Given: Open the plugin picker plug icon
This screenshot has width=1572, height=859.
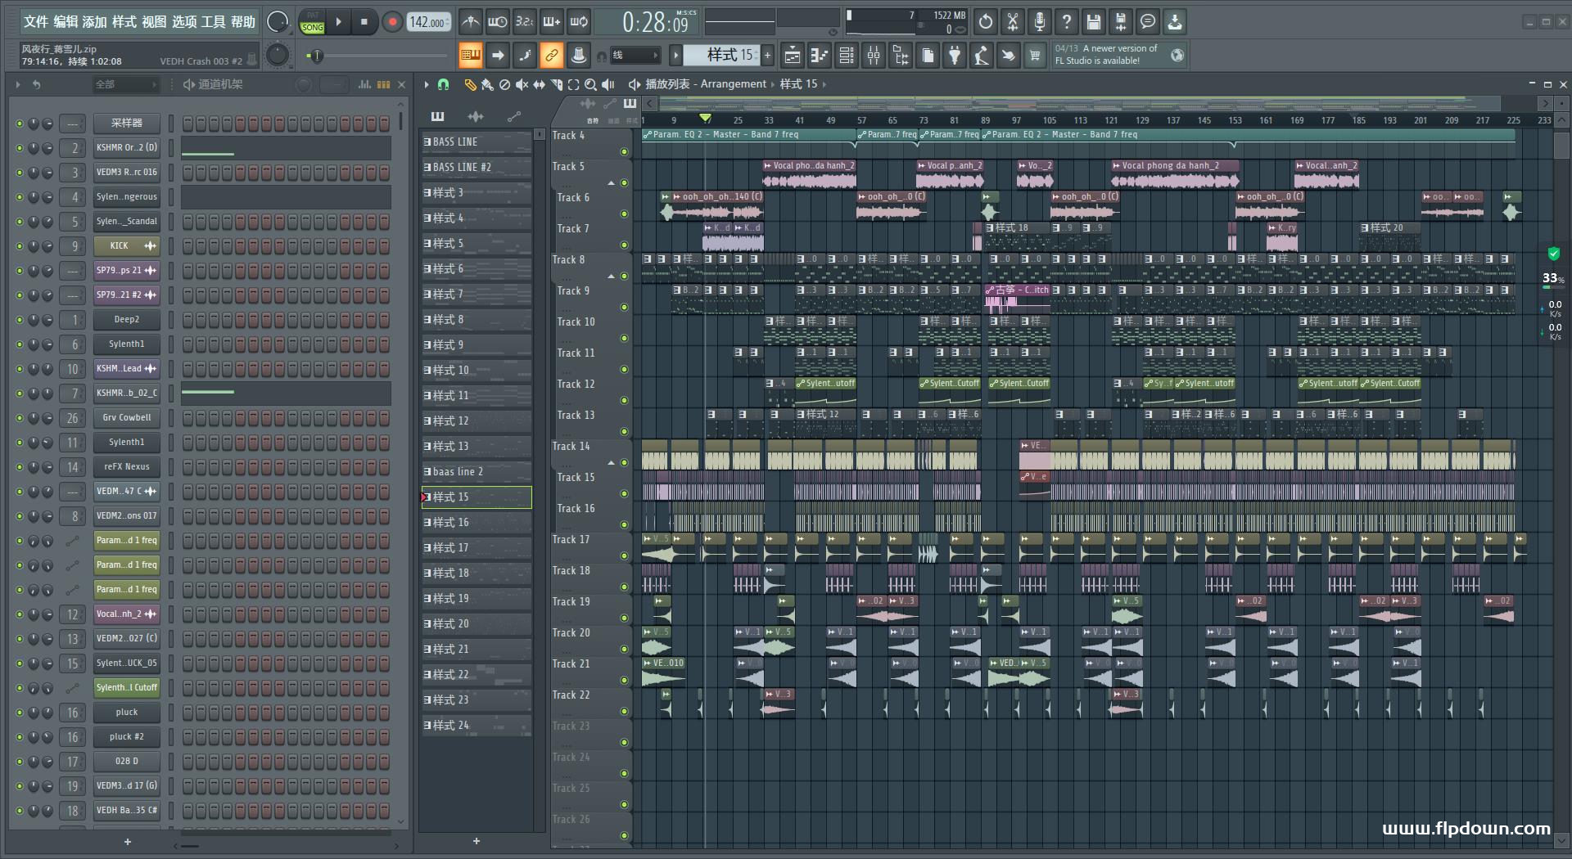Looking at the screenshot, I should (954, 56).
